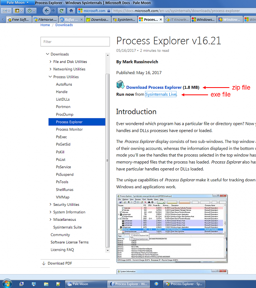Click the Process Explorer screenshot image
The image size is (256, 288).
(x=172, y=228)
